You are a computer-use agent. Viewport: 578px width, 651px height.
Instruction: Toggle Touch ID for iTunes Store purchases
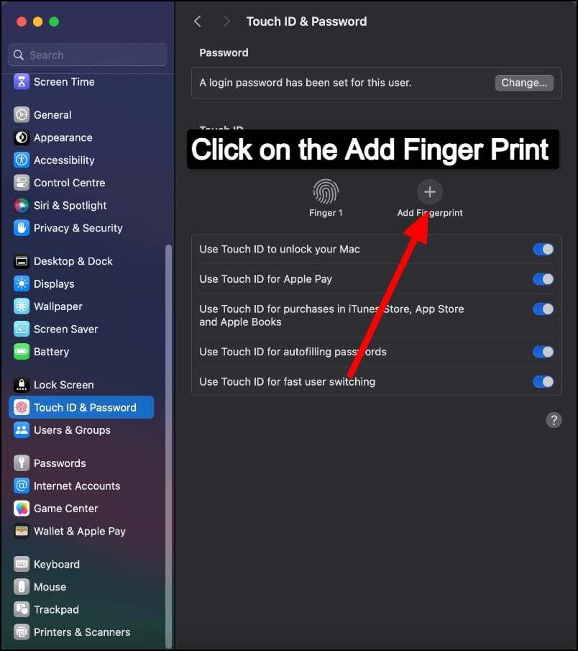point(543,309)
